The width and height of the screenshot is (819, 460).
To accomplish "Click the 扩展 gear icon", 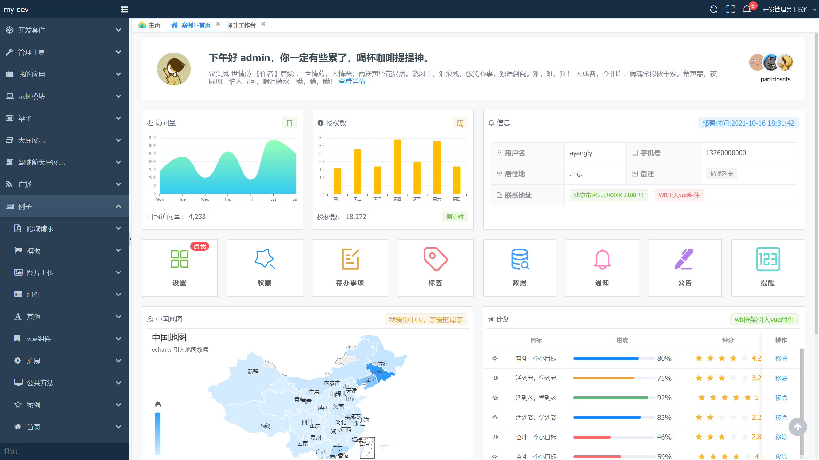I will [18, 360].
